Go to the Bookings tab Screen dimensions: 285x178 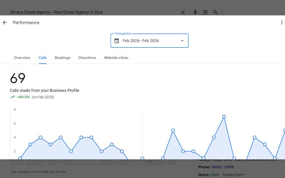pos(62,58)
